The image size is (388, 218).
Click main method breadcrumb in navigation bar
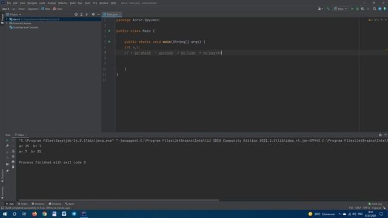point(58,8)
